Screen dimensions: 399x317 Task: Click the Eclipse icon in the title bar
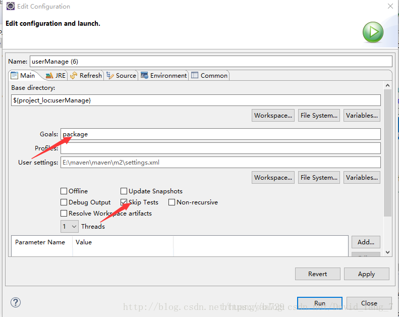click(x=11, y=6)
